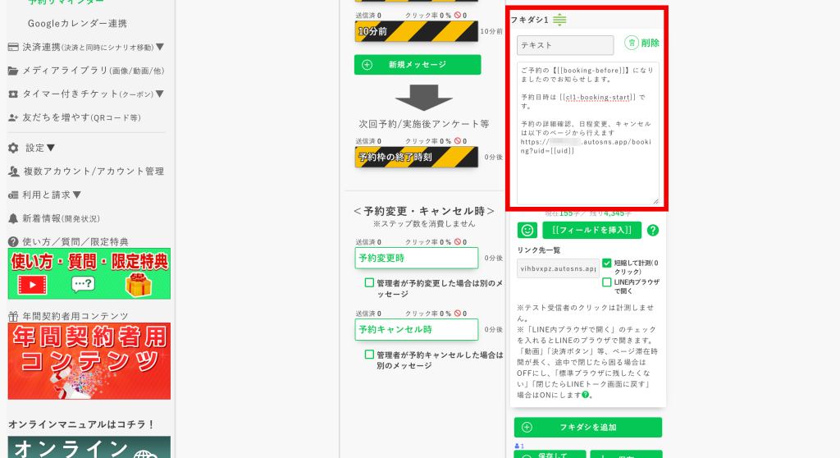840x458 pixels.
Task: Click the add-friend person icon
Action: [x=13, y=117]
